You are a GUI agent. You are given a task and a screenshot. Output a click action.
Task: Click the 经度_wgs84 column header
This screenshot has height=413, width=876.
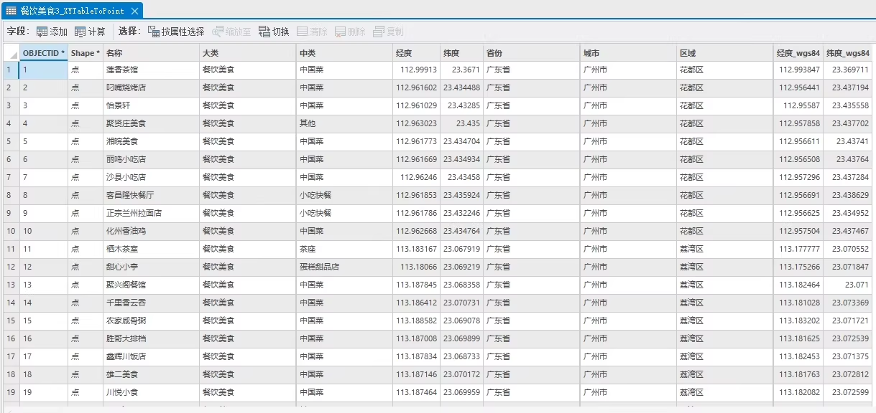[x=798, y=53]
